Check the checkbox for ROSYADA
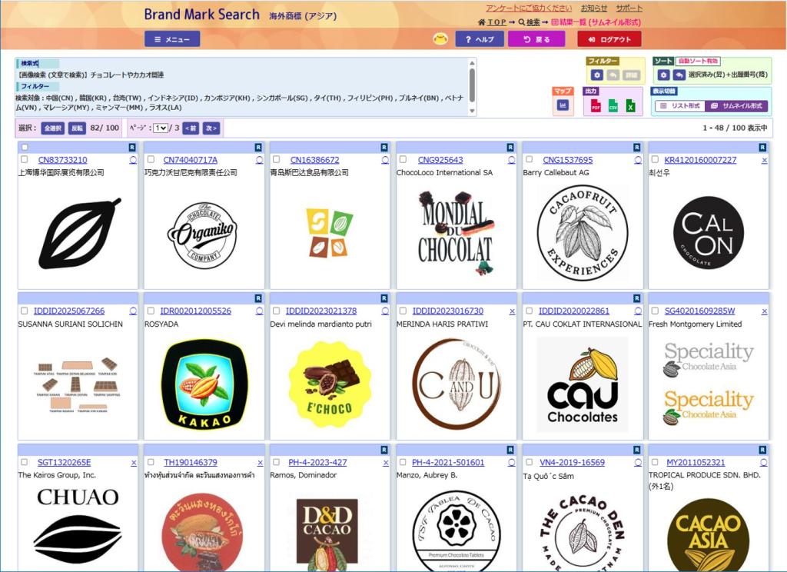This screenshot has height=572, width=787. (151, 311)
